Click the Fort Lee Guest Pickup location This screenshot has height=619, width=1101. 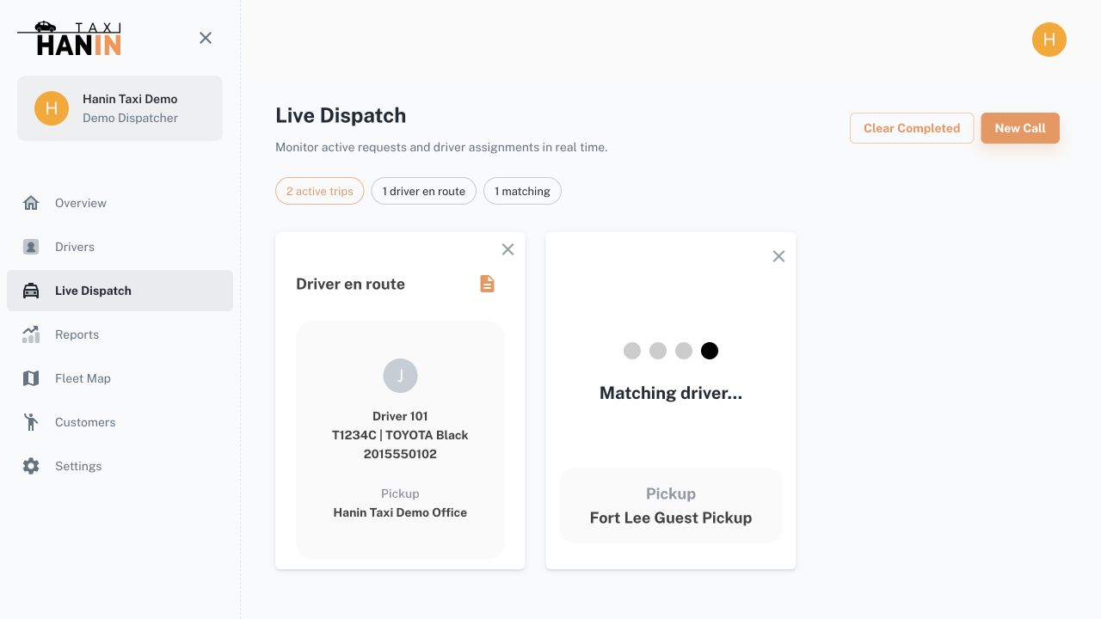coord(671,518)
